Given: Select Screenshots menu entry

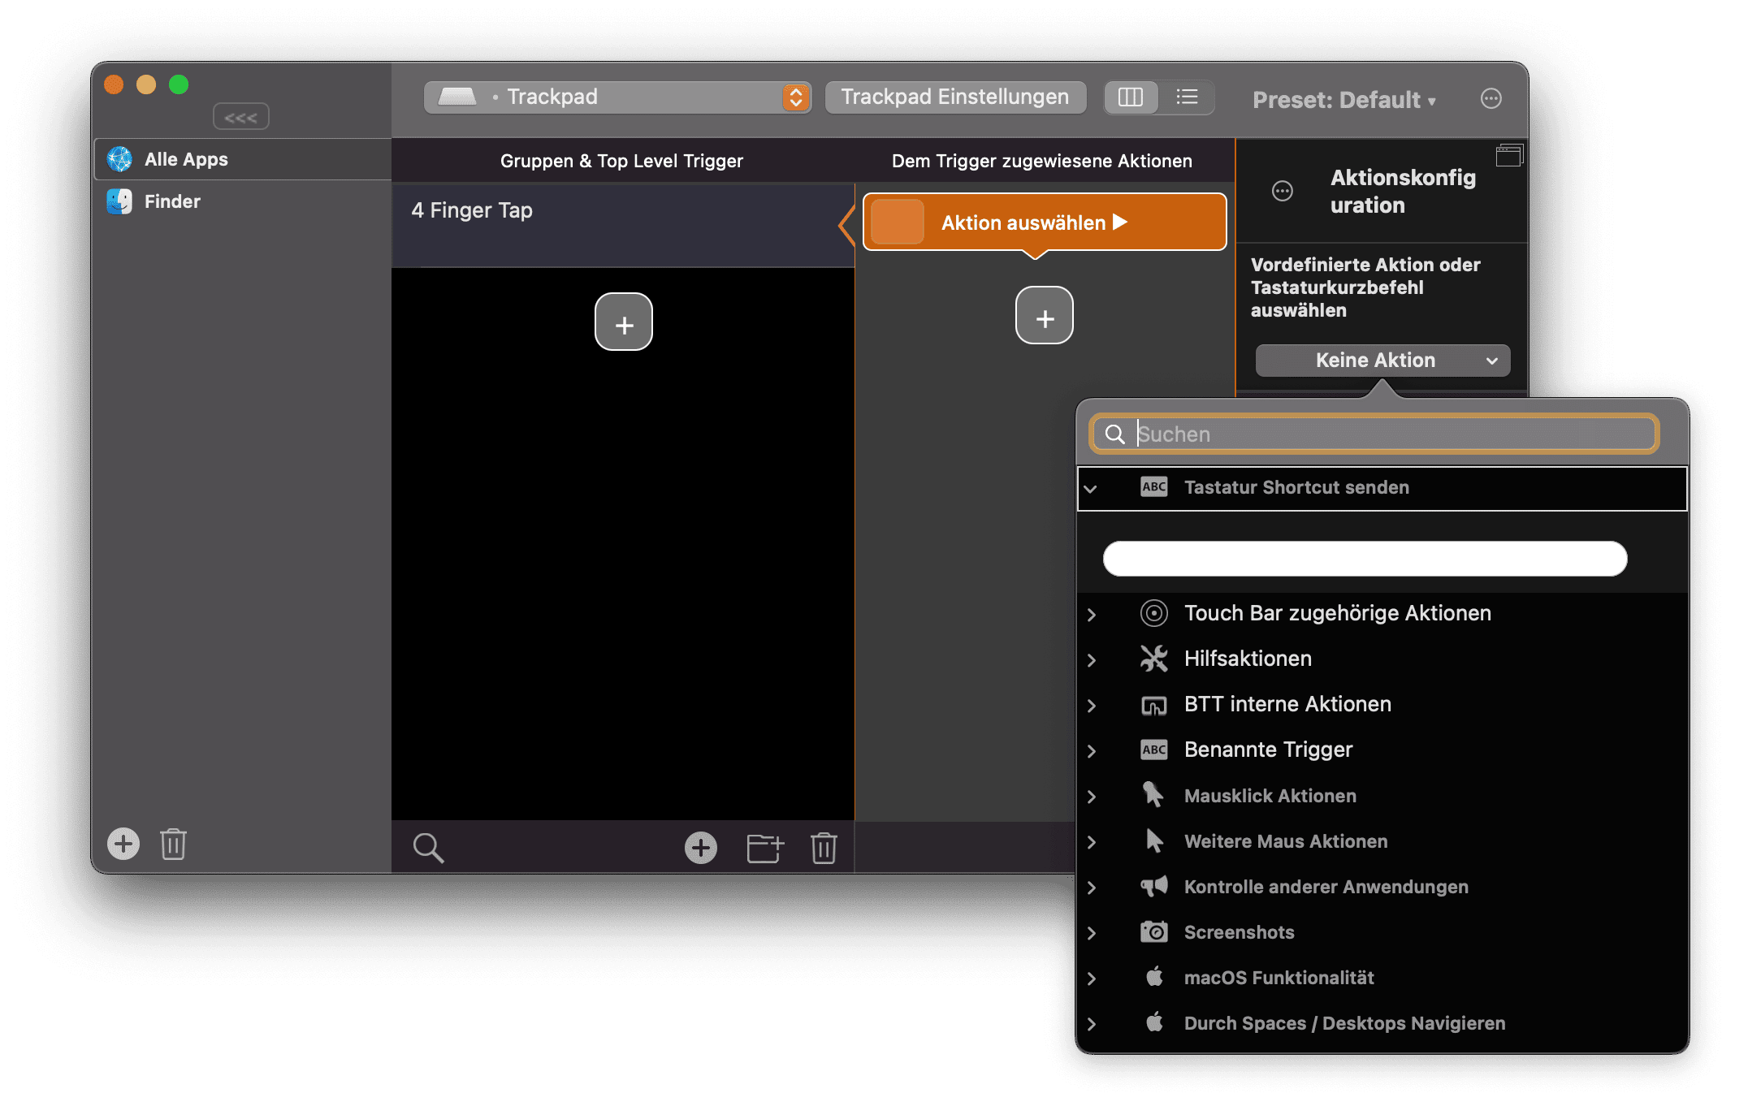Looking at the screenshot, I should pyautogui.click(x=1382, y=931).
